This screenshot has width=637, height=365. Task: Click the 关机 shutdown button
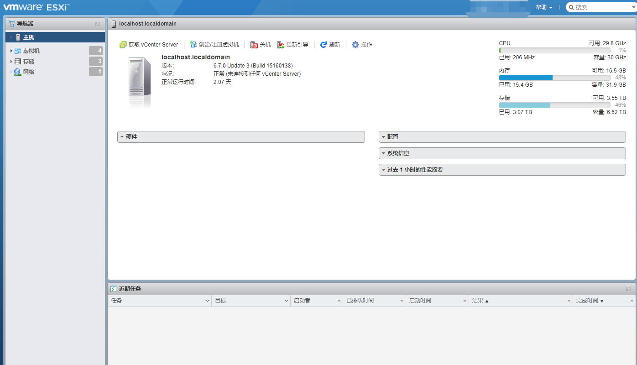pyautogui.click(x=261, y=45)
